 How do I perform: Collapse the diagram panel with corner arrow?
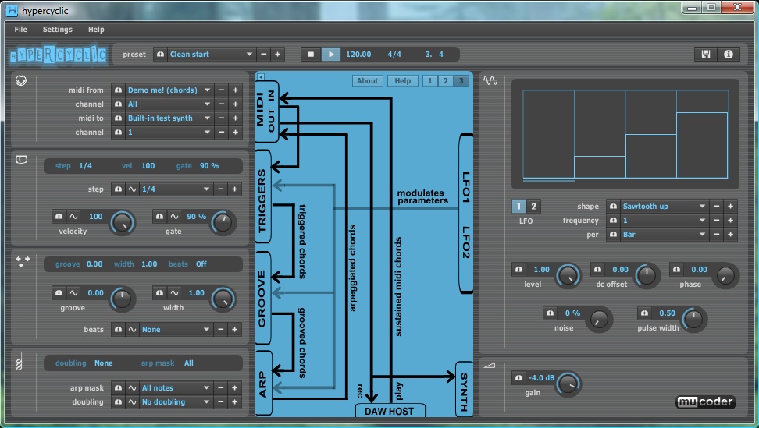(x=261, y=77)
